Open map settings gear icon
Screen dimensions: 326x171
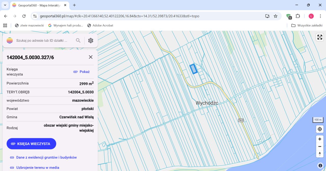pyautogui.click(x=91, y=40)
